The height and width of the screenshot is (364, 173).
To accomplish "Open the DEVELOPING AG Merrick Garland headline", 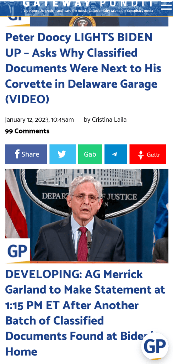I will [x=85, y=313].
